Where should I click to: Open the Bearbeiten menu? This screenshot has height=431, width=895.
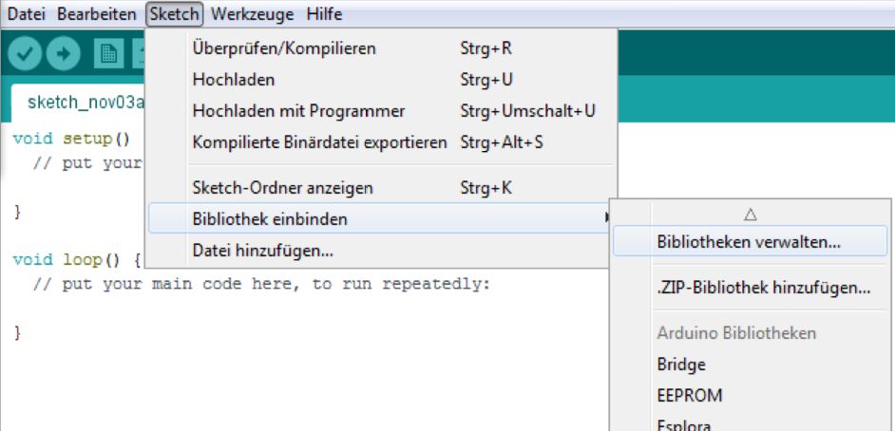[x=97, y=14]
